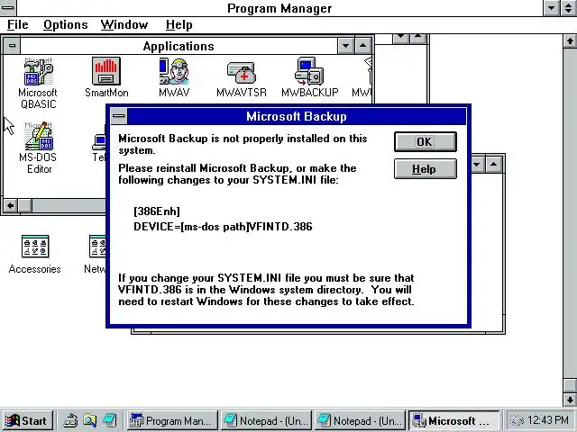Click Program Manager vertical scrollbar down arrow
577x432 pixels.
tap(570, 400)
